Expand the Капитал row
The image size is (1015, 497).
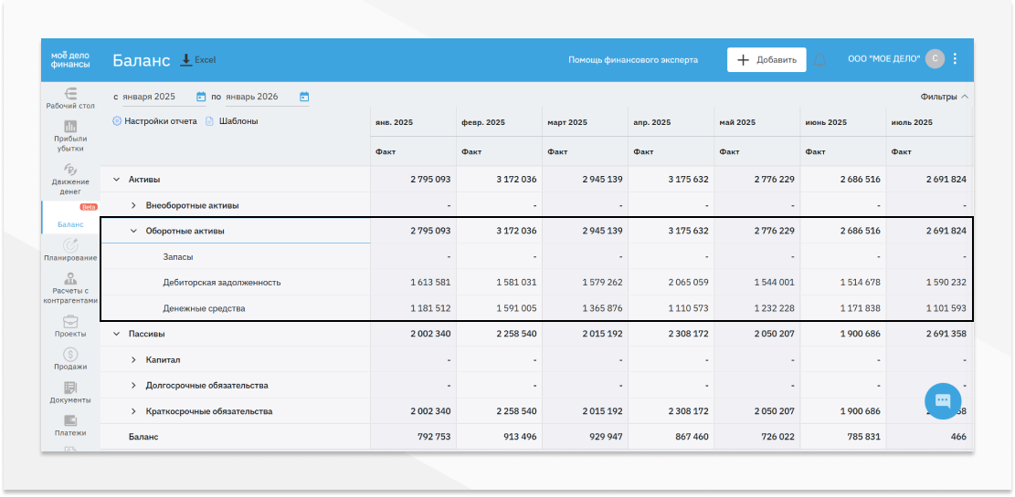point(134,360)
